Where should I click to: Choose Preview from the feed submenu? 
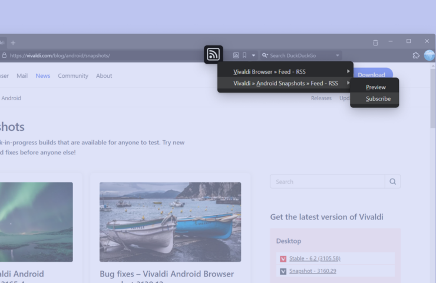click(x=374, y=87)
